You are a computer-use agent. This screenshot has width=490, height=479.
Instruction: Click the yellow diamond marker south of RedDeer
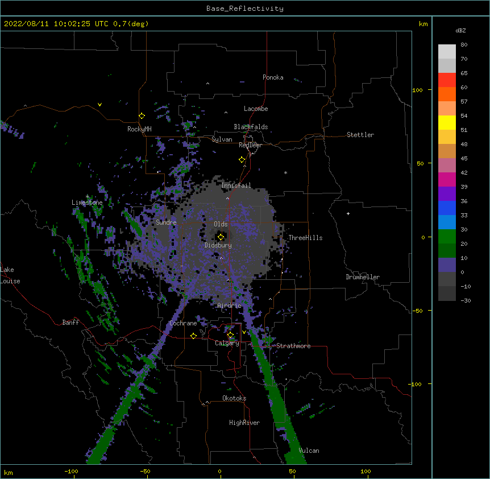242,160
